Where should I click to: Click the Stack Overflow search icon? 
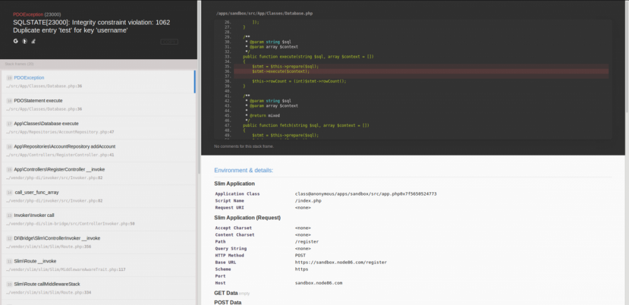point(33,41)
